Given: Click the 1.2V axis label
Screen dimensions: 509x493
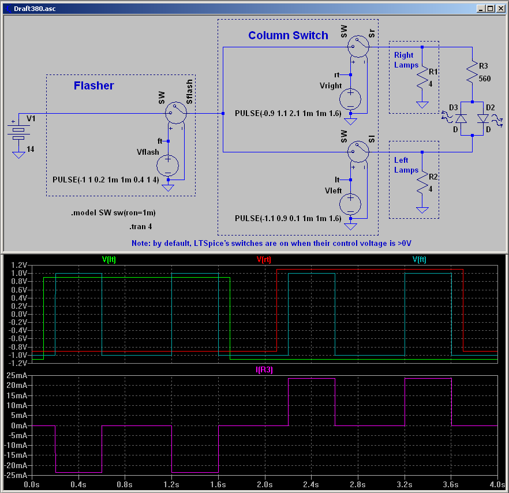Looking at the screenshot, I should coord(19,265).
